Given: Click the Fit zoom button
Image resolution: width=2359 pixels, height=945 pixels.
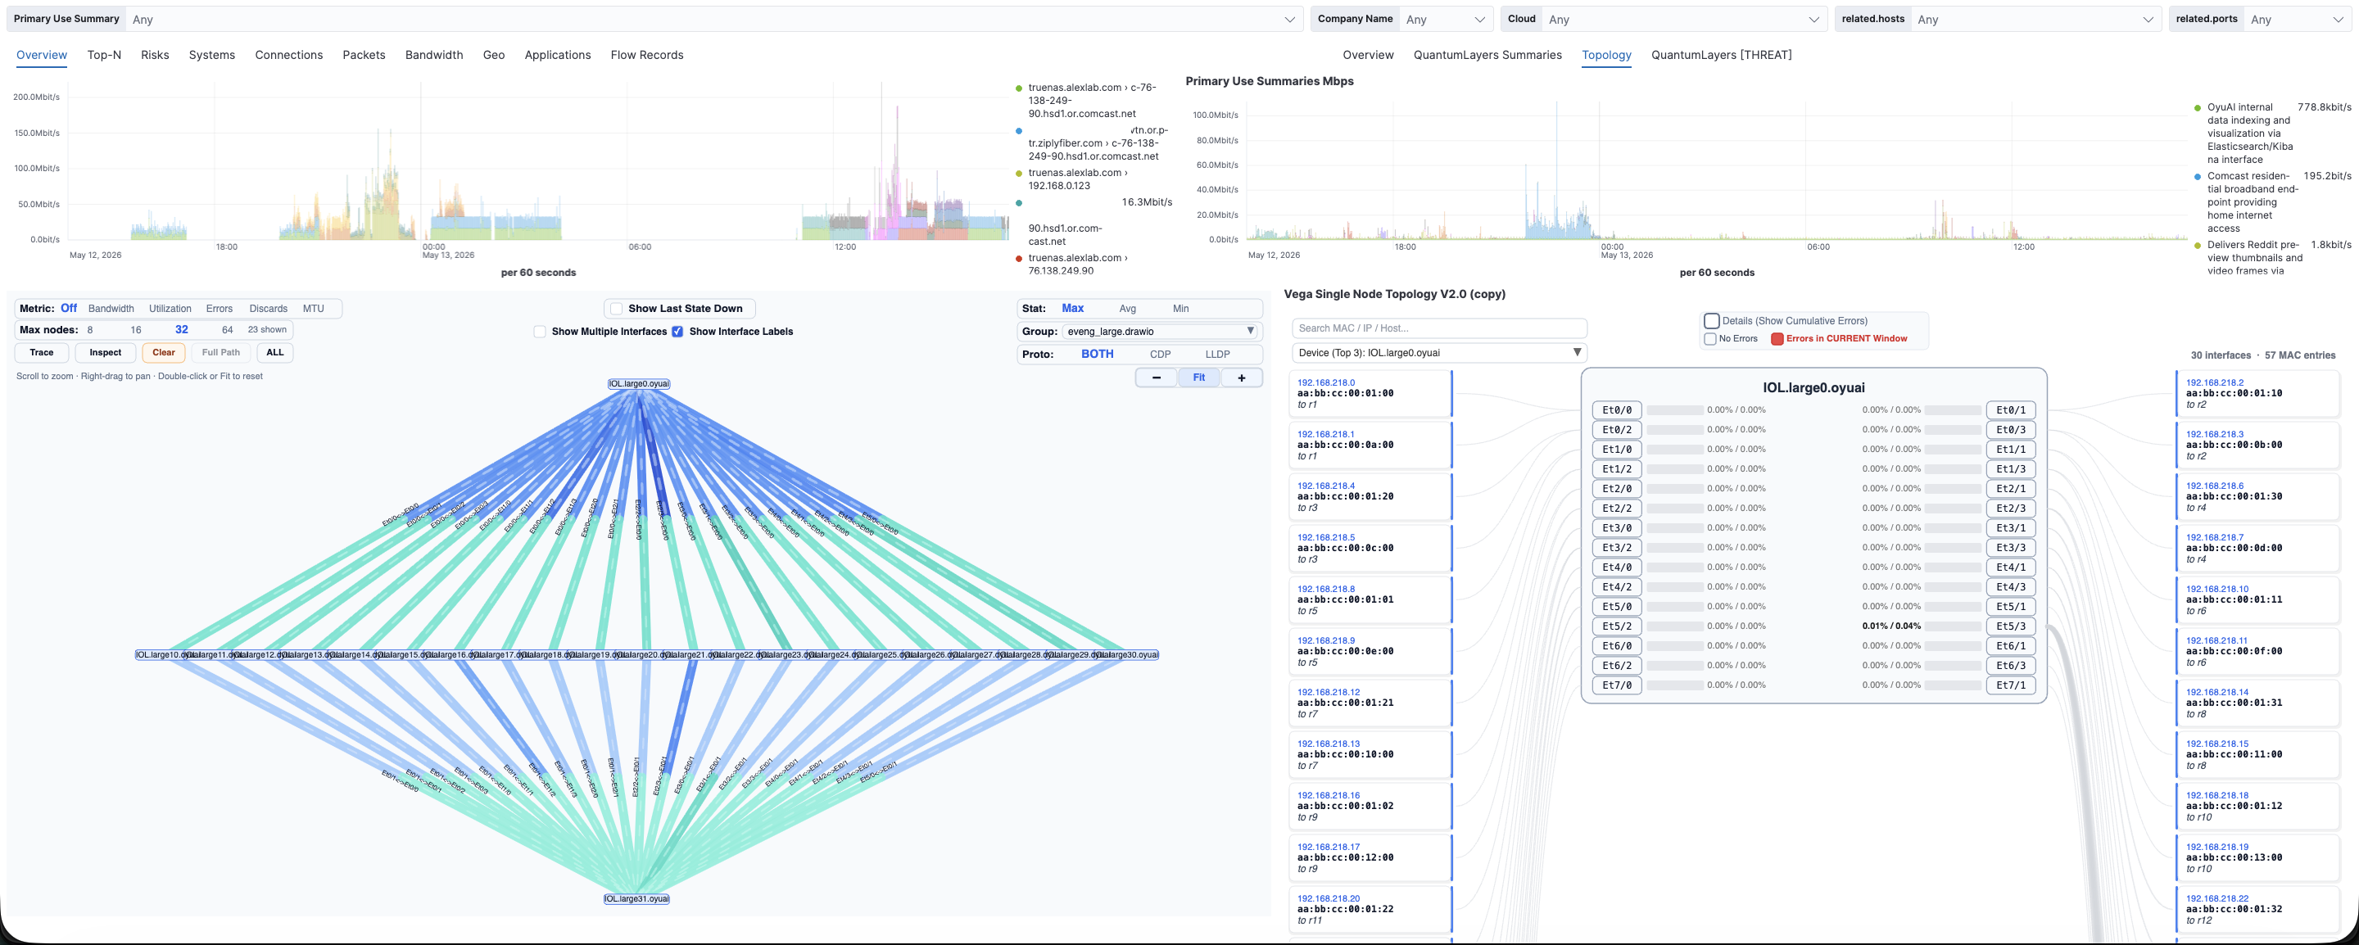Looking at the screenshot, I should click(1198, 378).
